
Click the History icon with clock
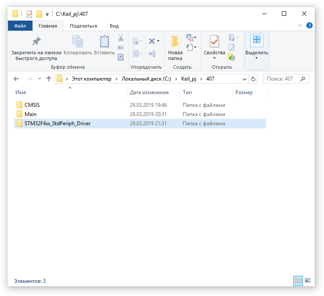231,57
